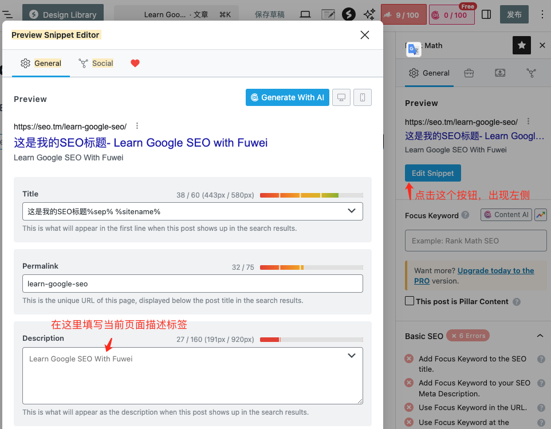Expand the Title variables dropdown

[352, 211]
